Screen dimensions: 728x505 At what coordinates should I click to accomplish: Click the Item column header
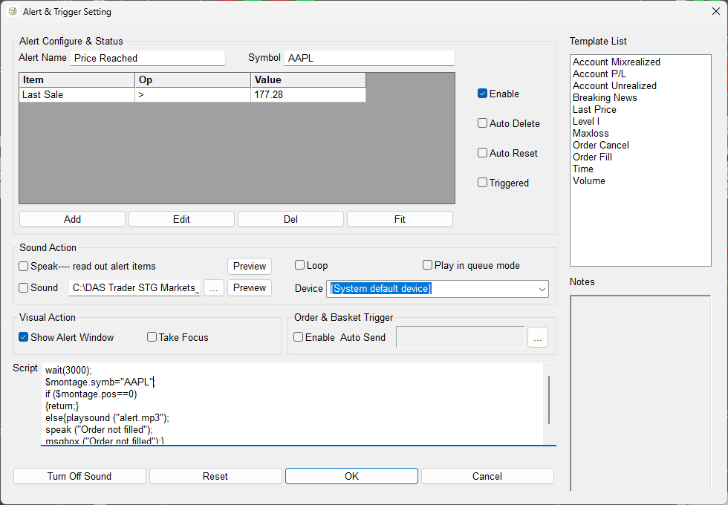[77, 80]
